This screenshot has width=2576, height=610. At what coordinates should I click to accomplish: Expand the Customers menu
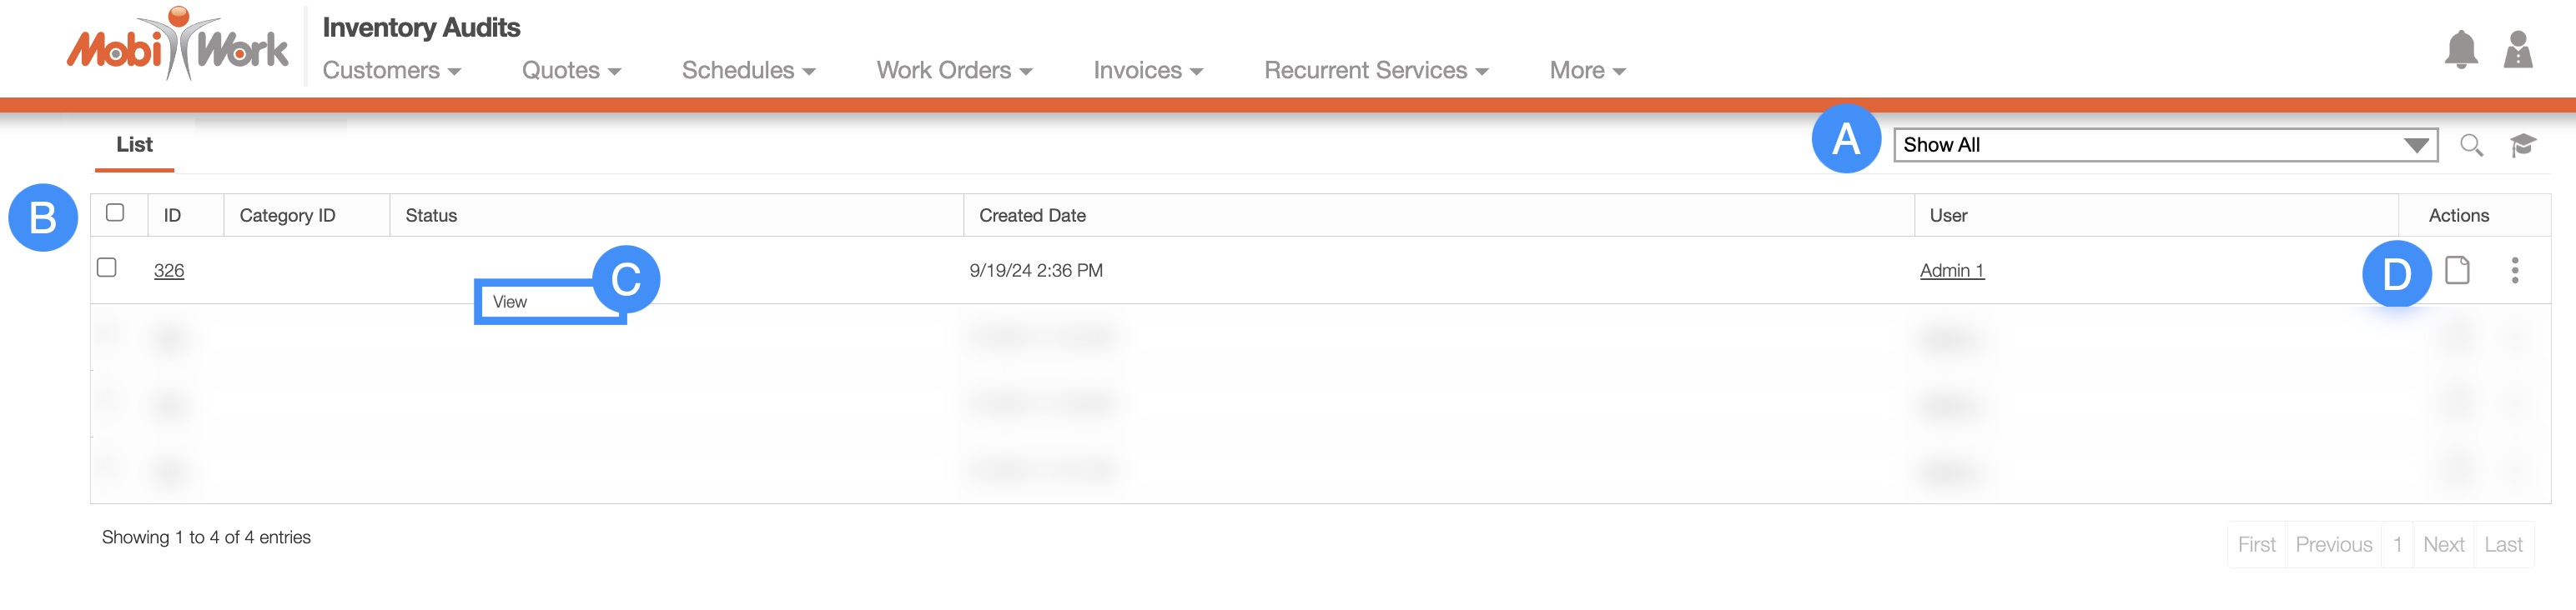(391, 71)
